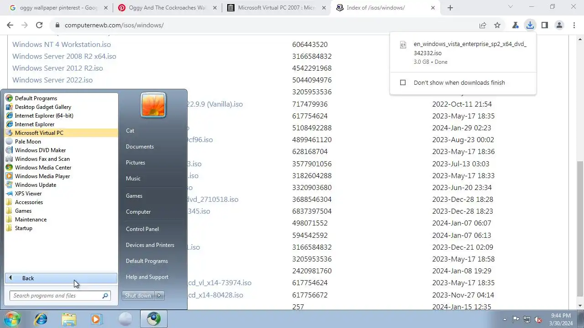Expand the Games program folder

pyautogui.click(x=23, y=211)
